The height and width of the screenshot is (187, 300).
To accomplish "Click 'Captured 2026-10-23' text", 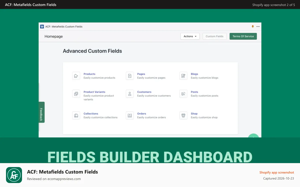I will (x=278, y=179).
